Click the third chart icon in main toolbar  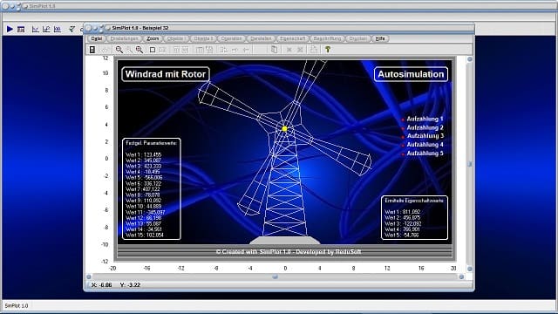point(58,29)
